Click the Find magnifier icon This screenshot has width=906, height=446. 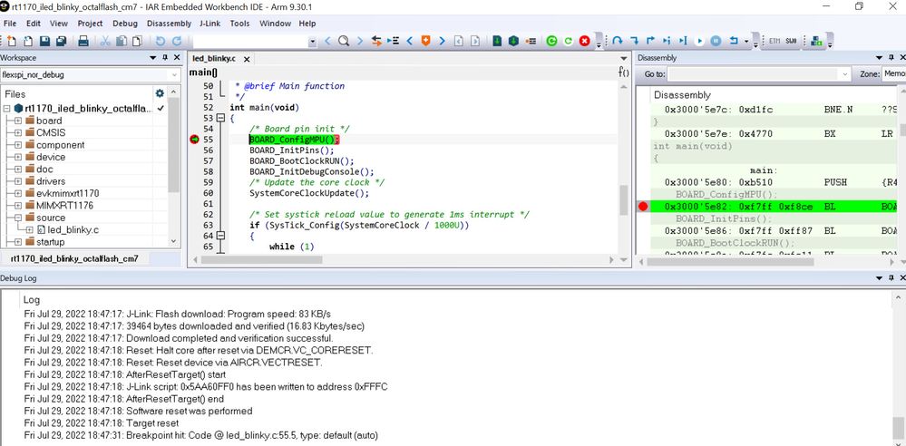[343, 41]
